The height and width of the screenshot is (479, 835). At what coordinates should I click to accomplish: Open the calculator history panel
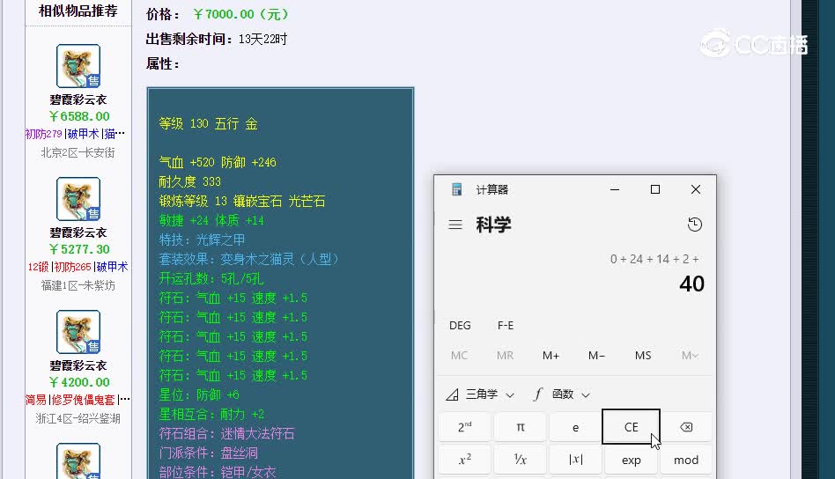click(694, 225)
